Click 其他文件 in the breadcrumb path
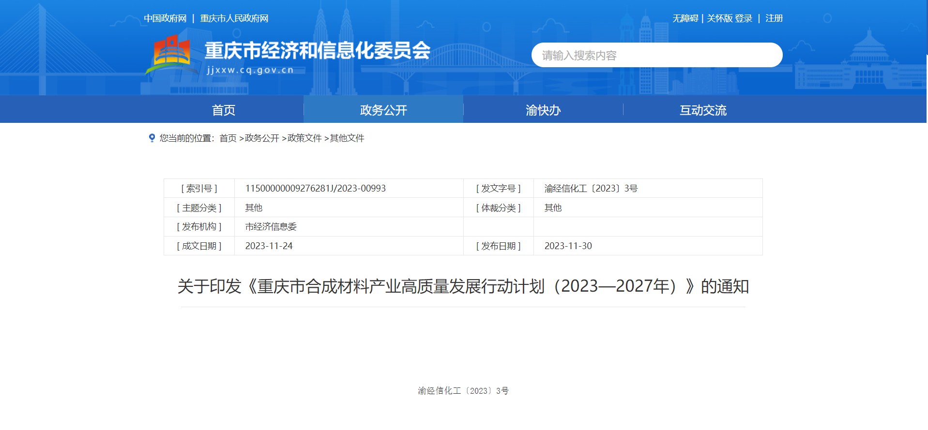Image resolution: width=928 pixels, height=430 pixels. pos(347,138)
